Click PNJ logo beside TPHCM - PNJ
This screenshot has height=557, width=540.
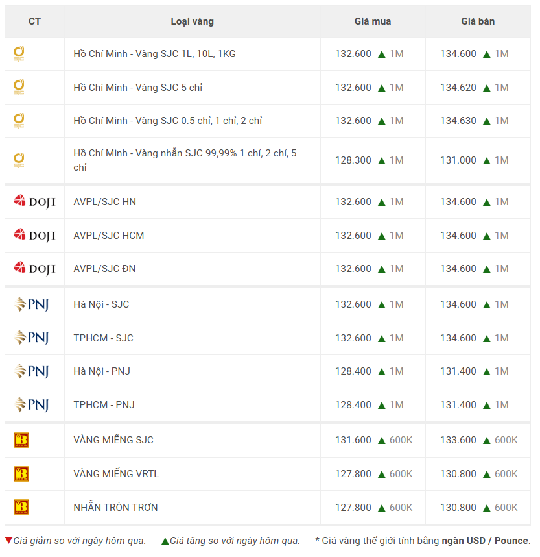[31, 405]
